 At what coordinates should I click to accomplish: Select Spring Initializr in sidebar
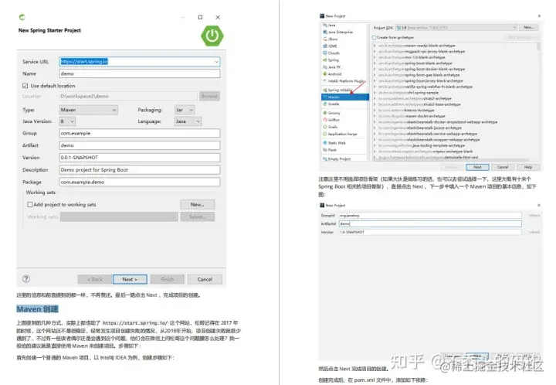click(337, 90)
